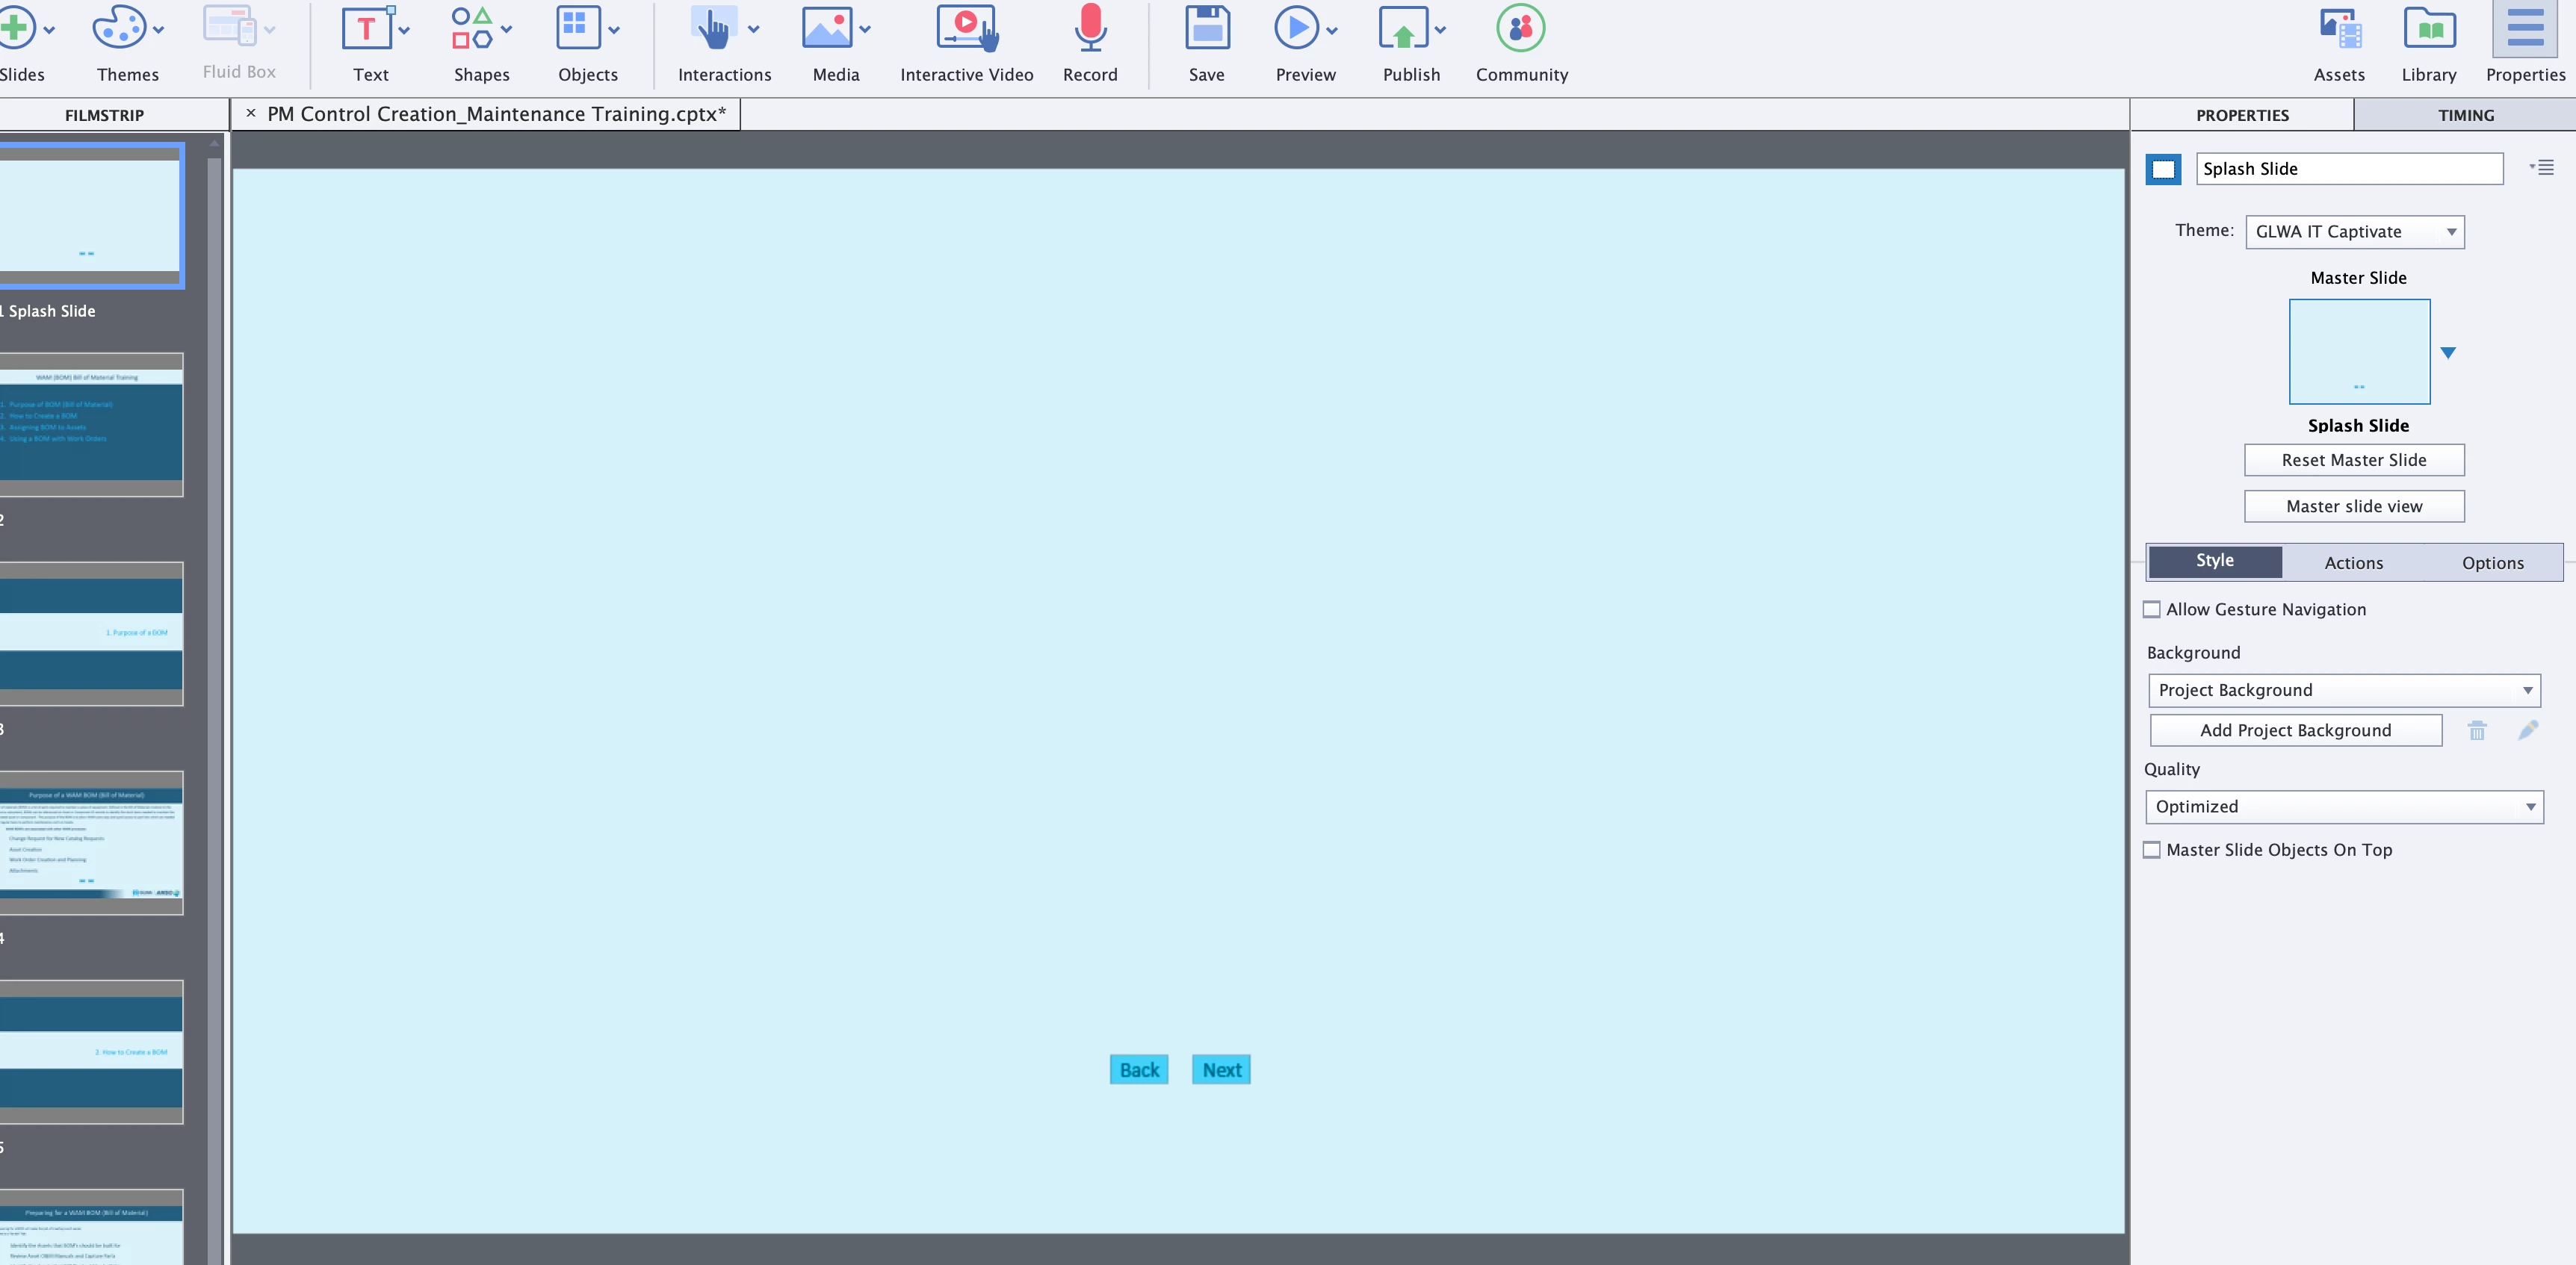Switch to the Actions tab

(x=2353, y=562)
